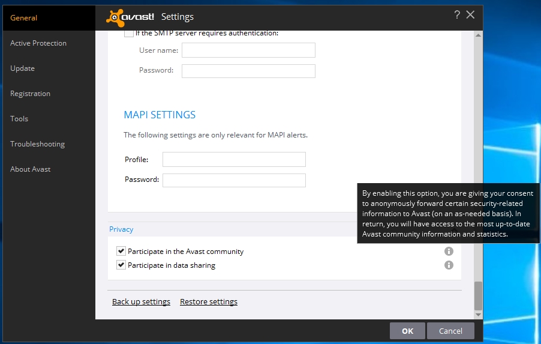Viewport: 541px width, 344px height.
Task: Open the Troubleshooting section
Action: coord(37,144)
